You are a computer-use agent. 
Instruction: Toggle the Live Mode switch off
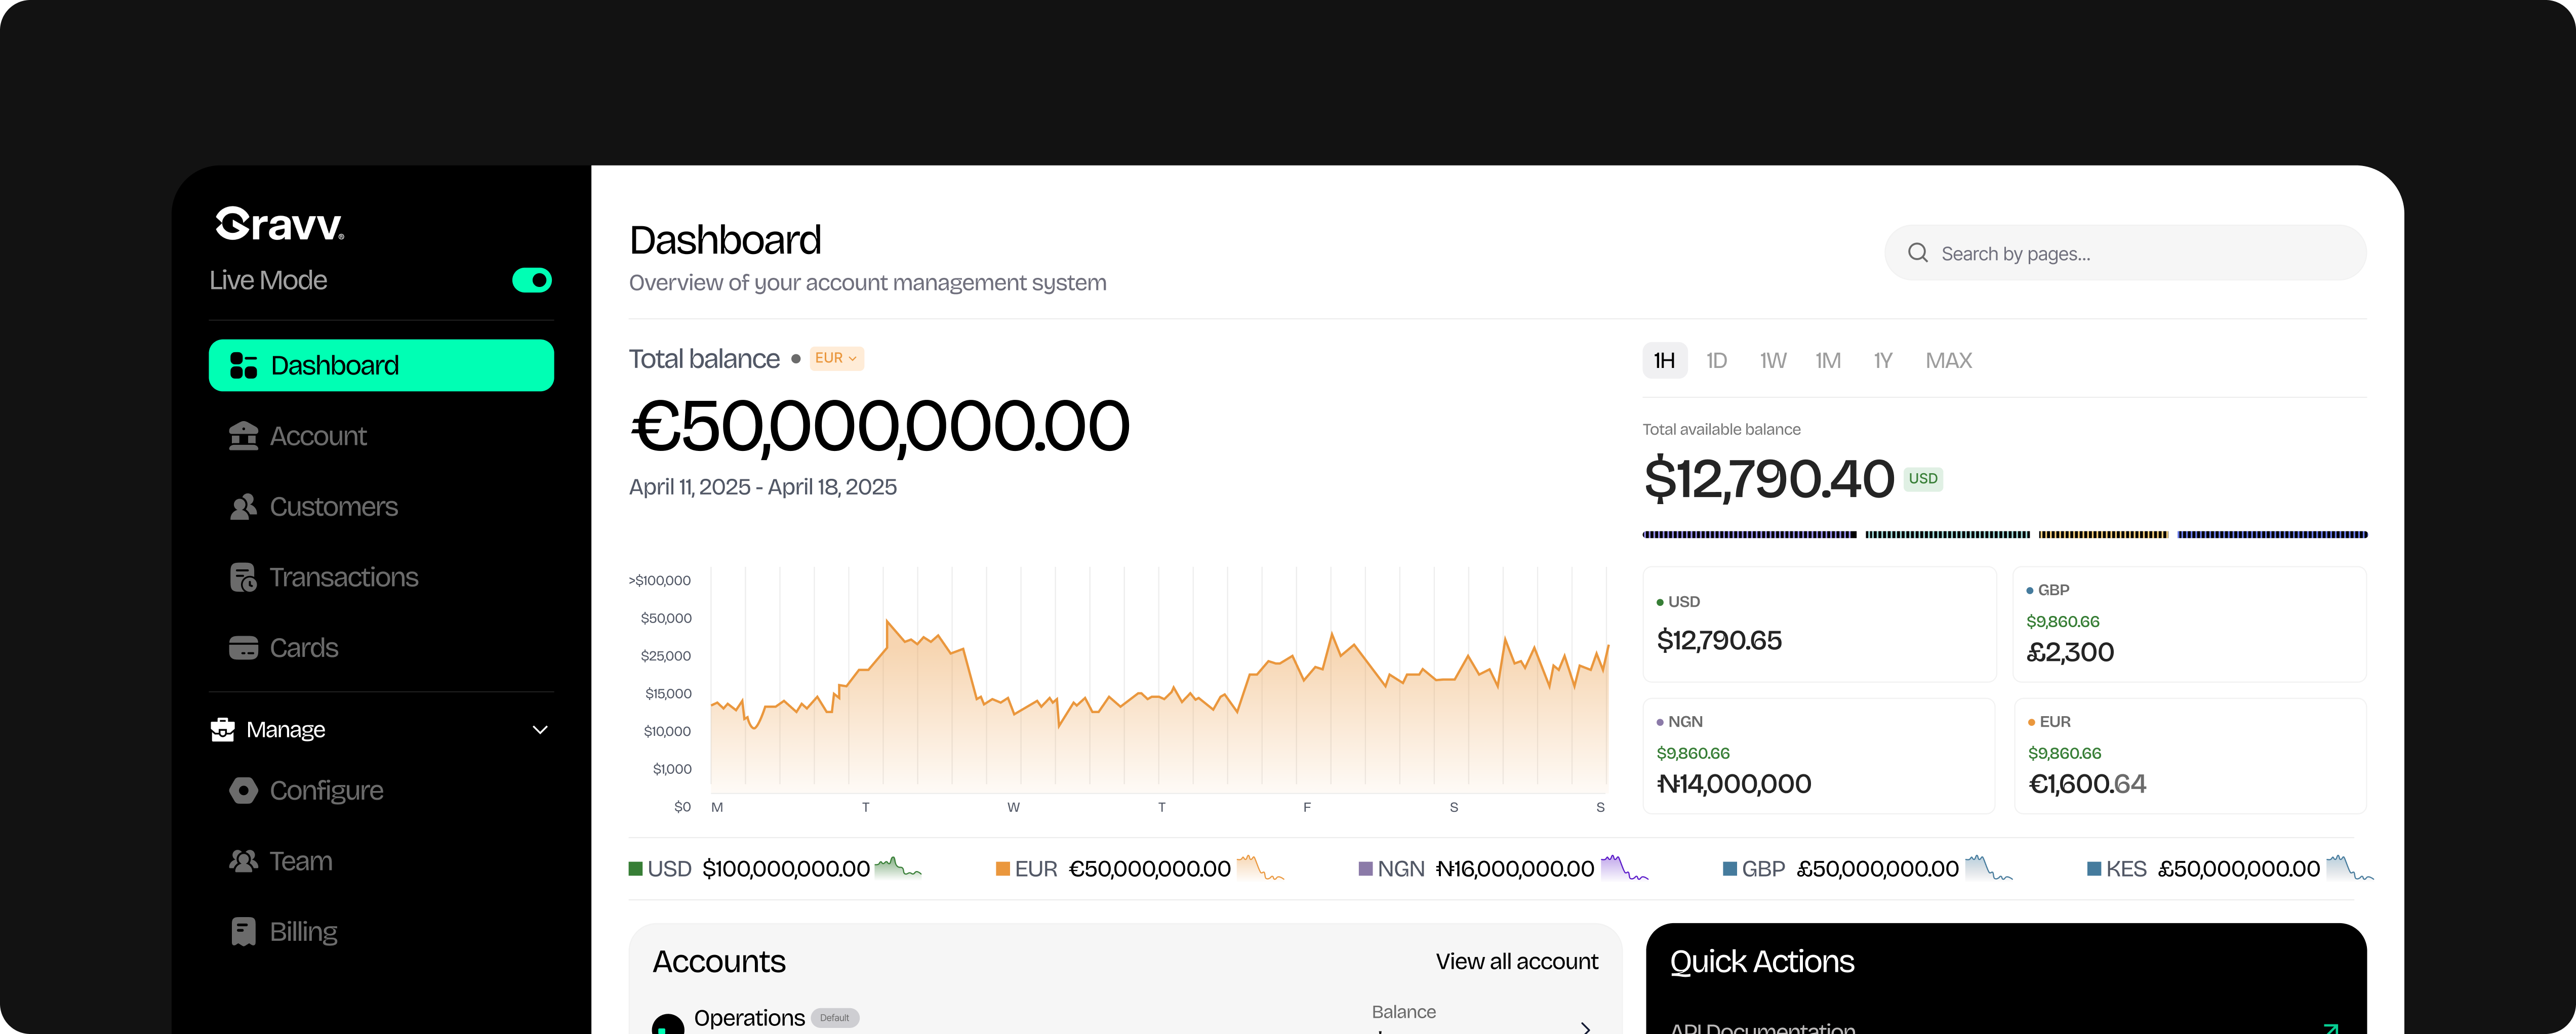pyautogui.click(x=532, y=280)
